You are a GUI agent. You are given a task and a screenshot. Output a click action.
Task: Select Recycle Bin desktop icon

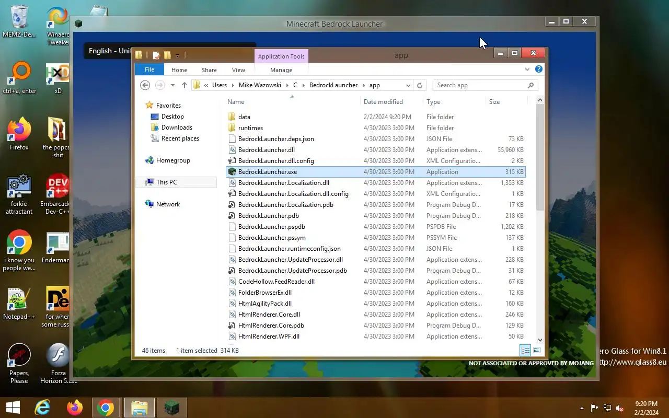[19, 21]
